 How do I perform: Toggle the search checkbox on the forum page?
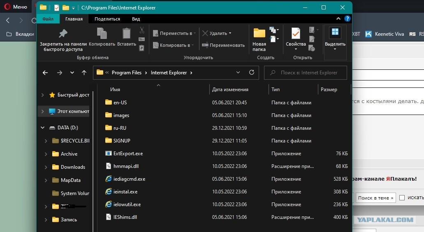coord(402,198)
